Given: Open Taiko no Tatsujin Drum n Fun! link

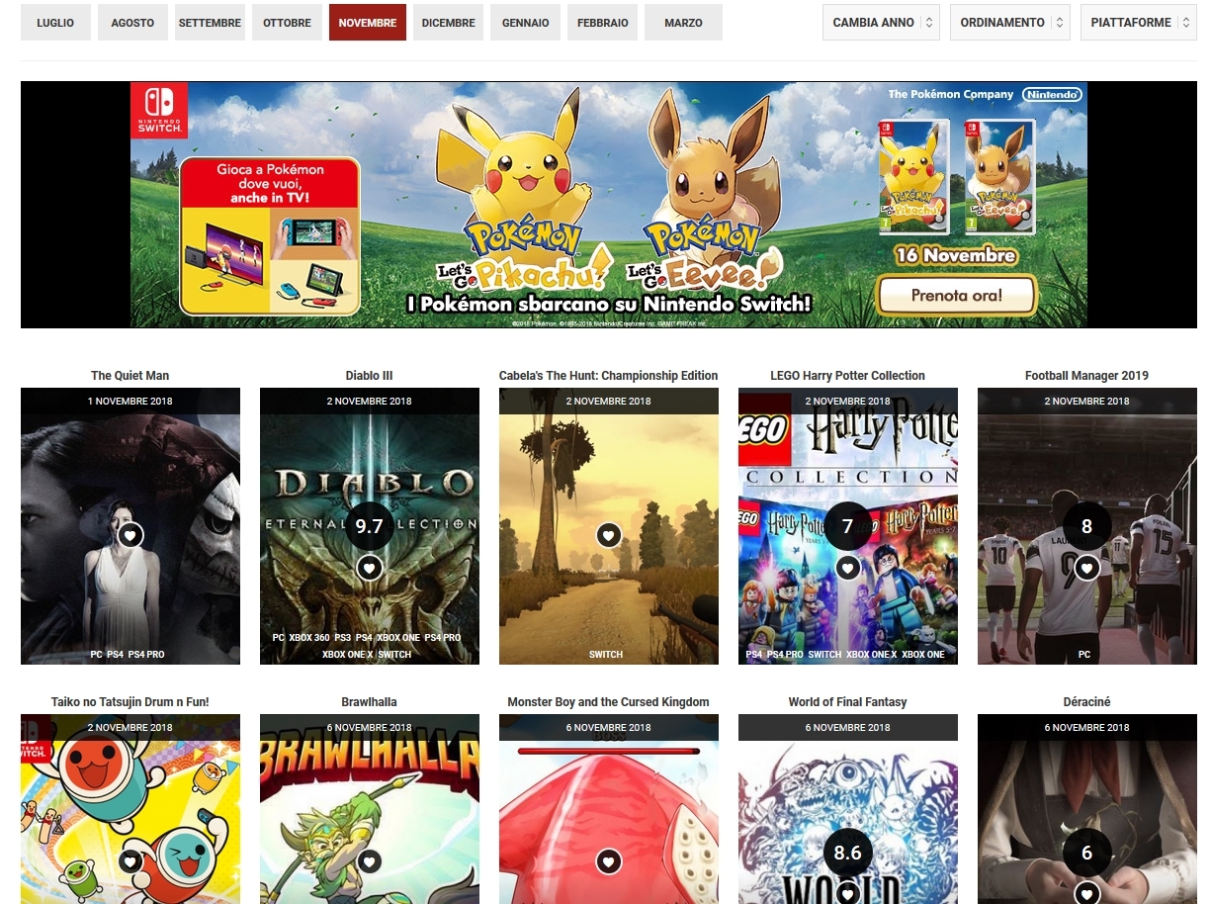Looking at the screenshot, I should (130, 702).
